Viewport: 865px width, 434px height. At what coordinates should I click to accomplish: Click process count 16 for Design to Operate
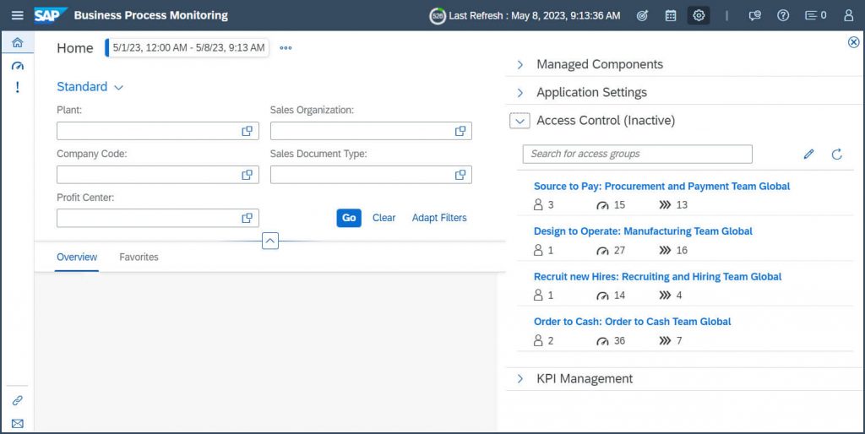click(673, 251)
